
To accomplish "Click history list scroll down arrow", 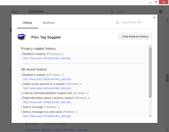I will click(150, 116).
